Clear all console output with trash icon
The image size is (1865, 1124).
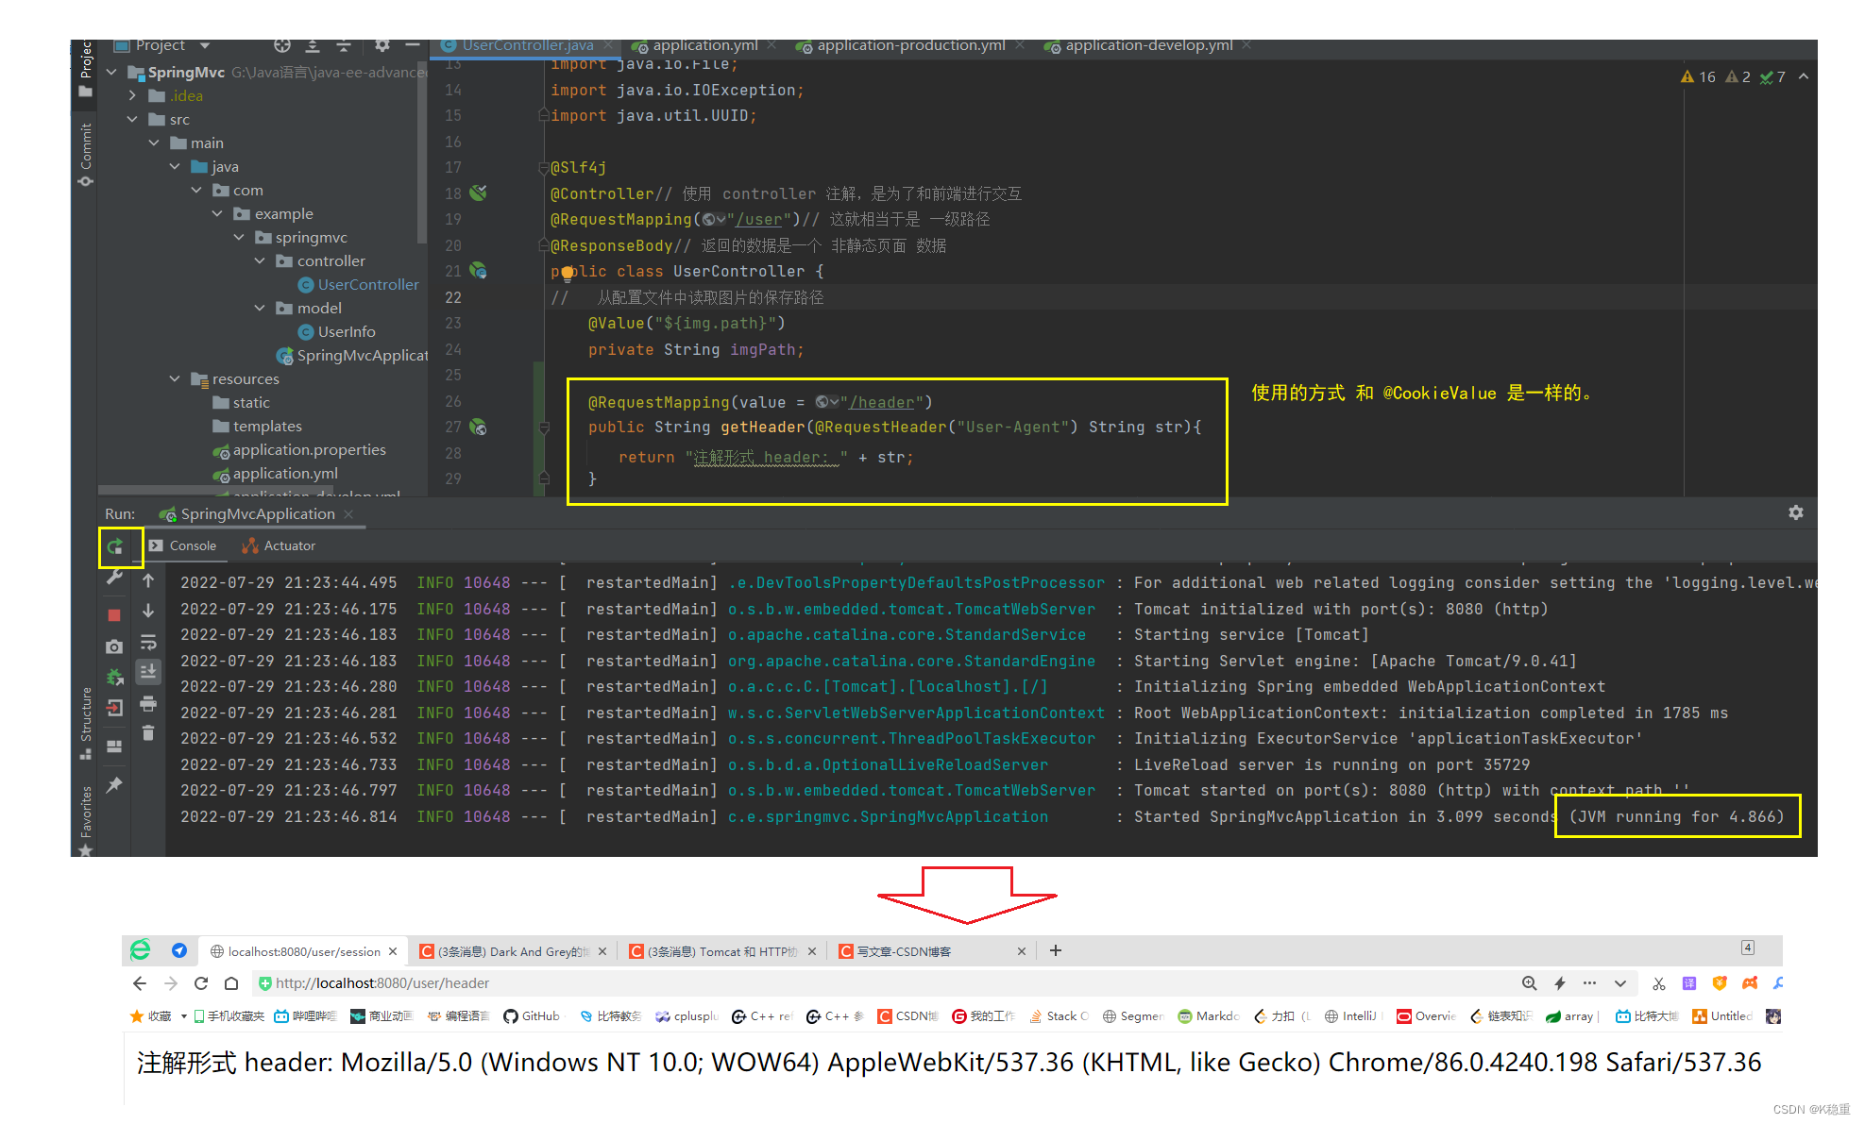pyautogui.click(x=148, y=733)
